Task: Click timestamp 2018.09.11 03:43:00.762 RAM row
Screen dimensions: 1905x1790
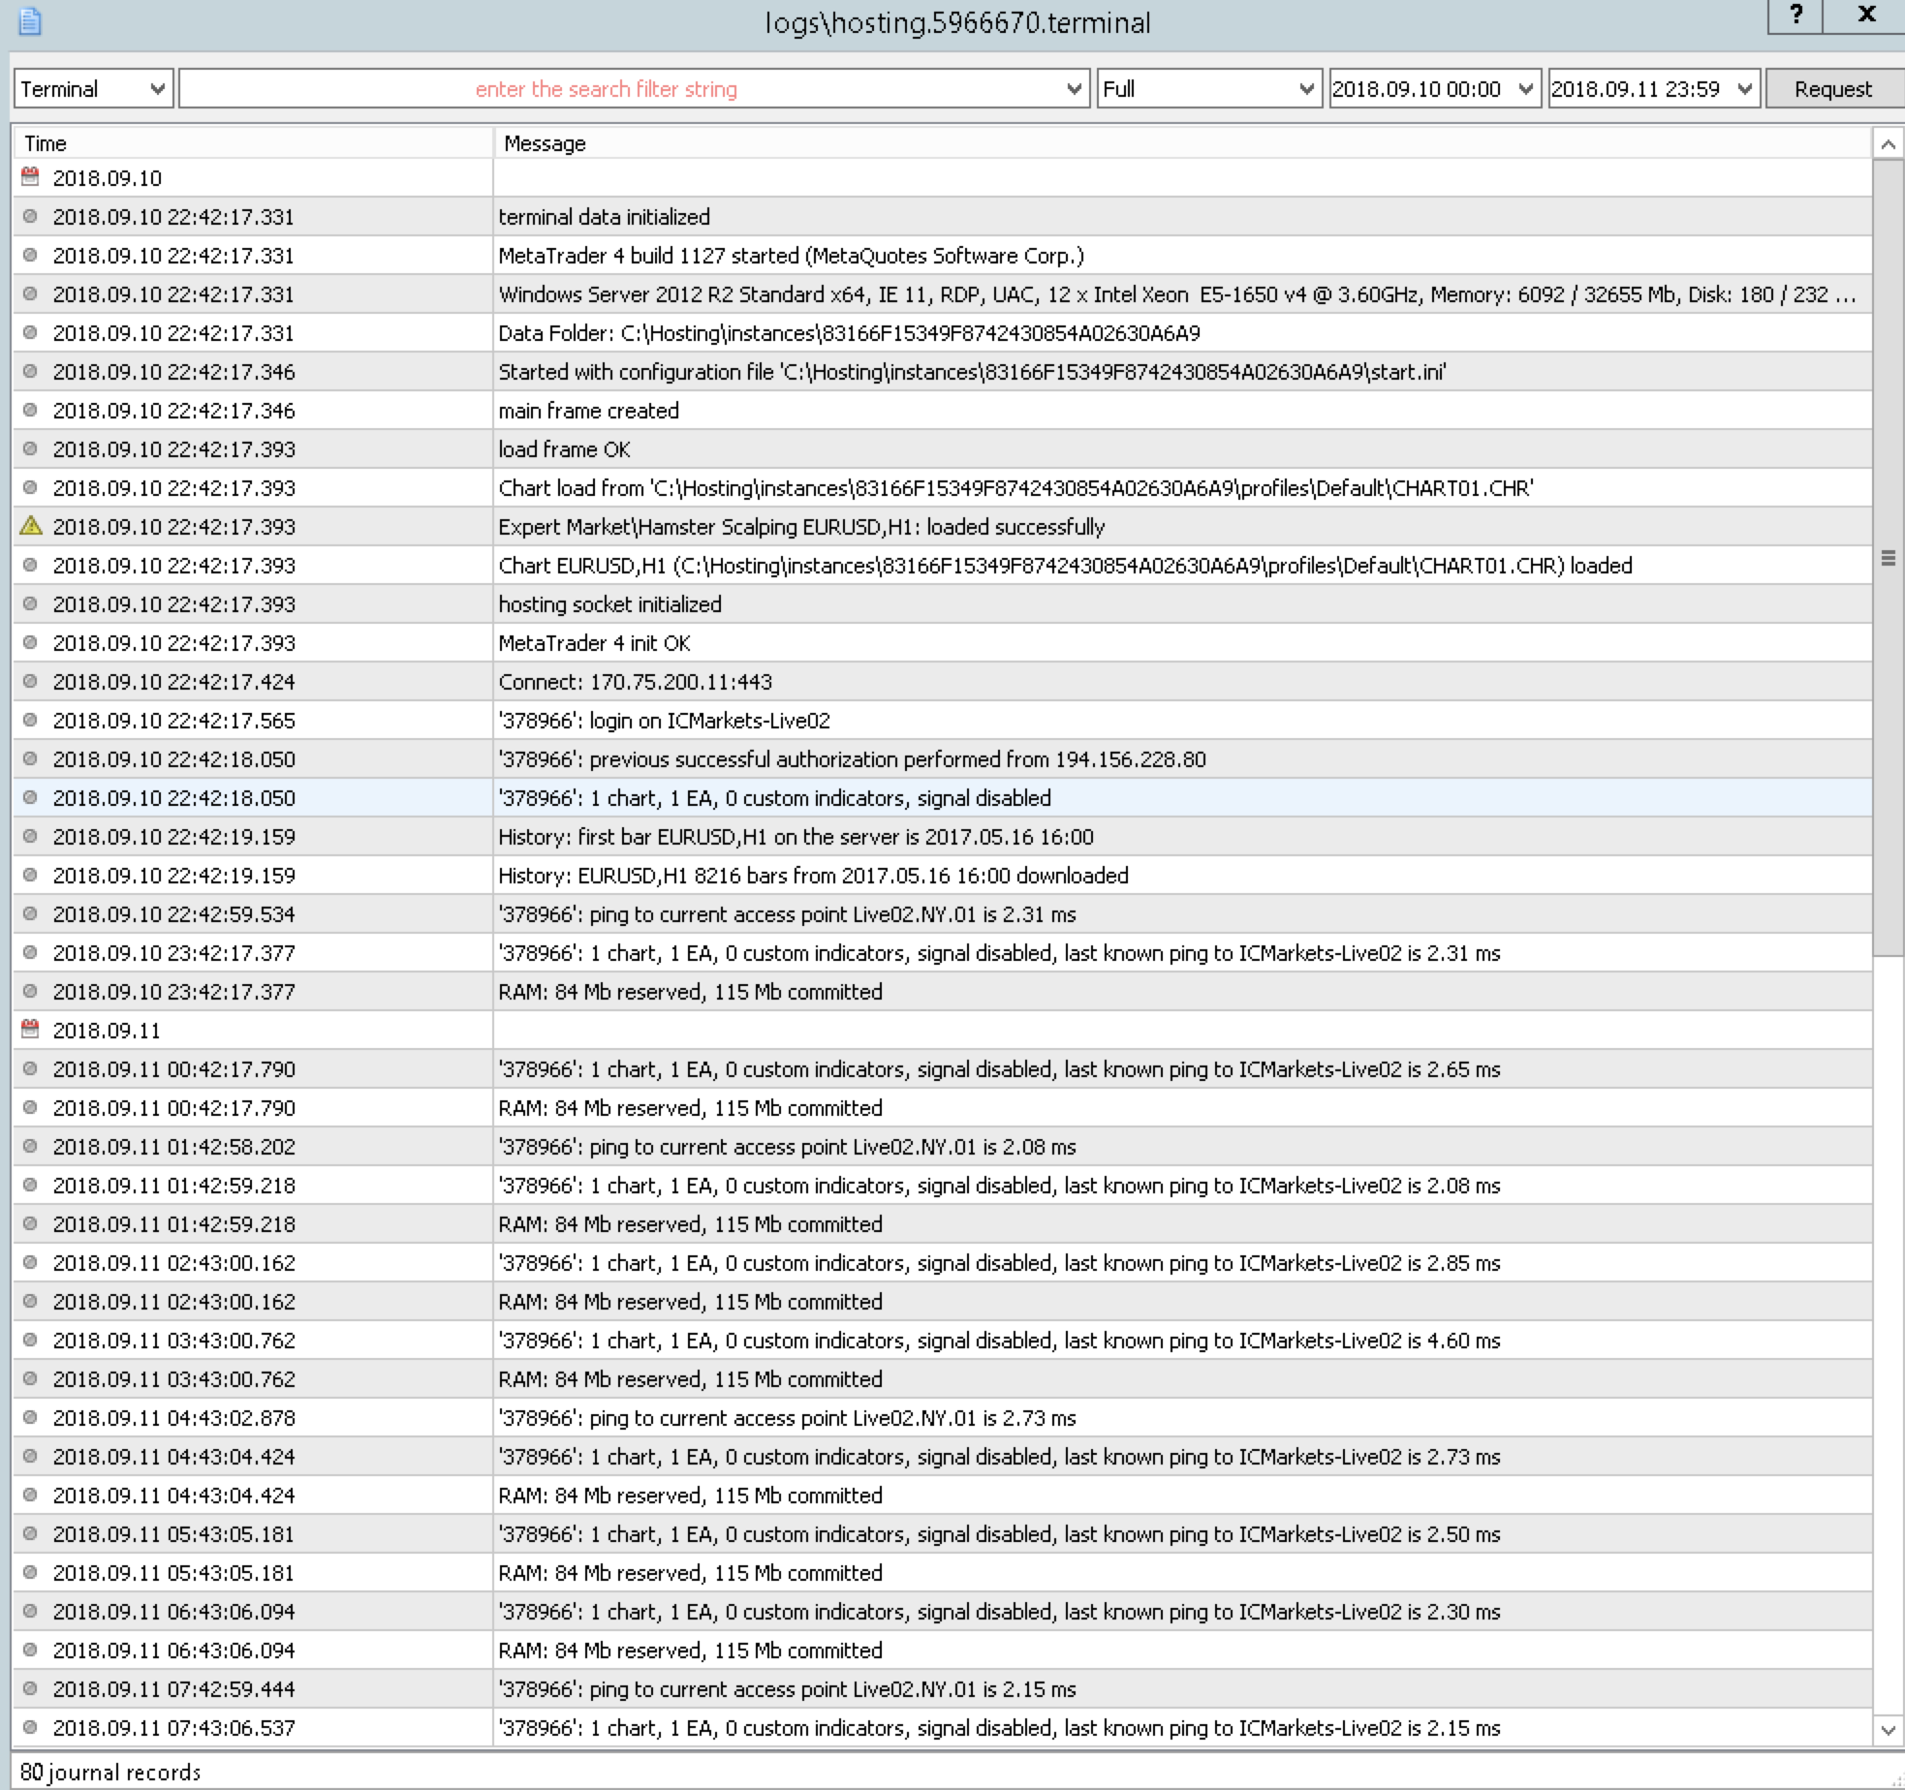Action: (x=942, y=1378)
